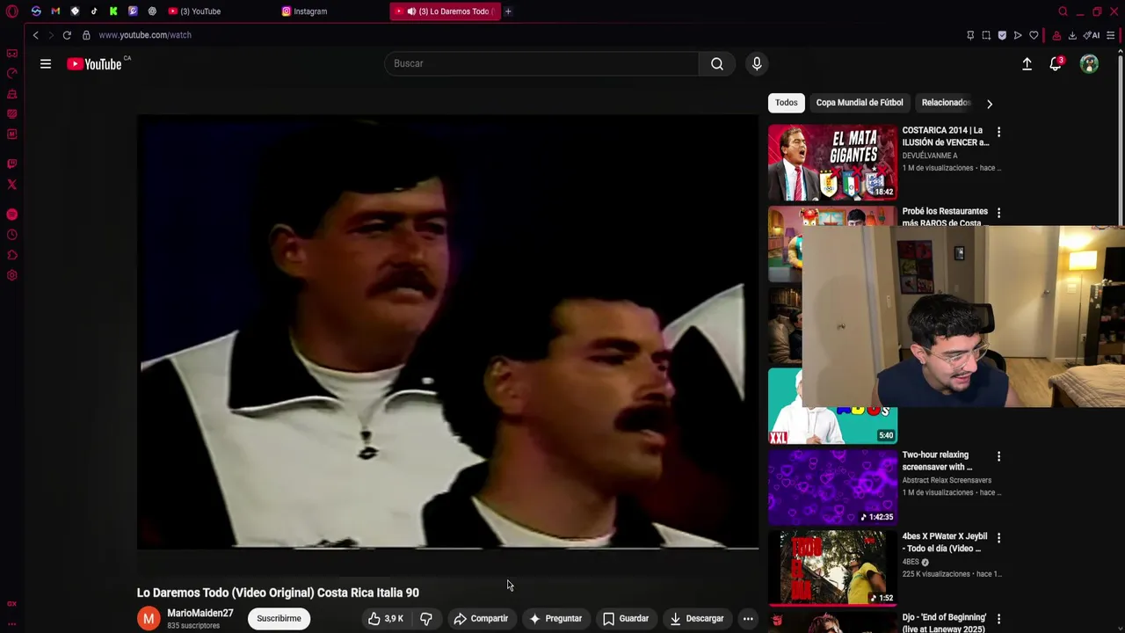Open the AI assistant in toolbar
This screenshot has width=1125, height=633.
(1092, 35)
